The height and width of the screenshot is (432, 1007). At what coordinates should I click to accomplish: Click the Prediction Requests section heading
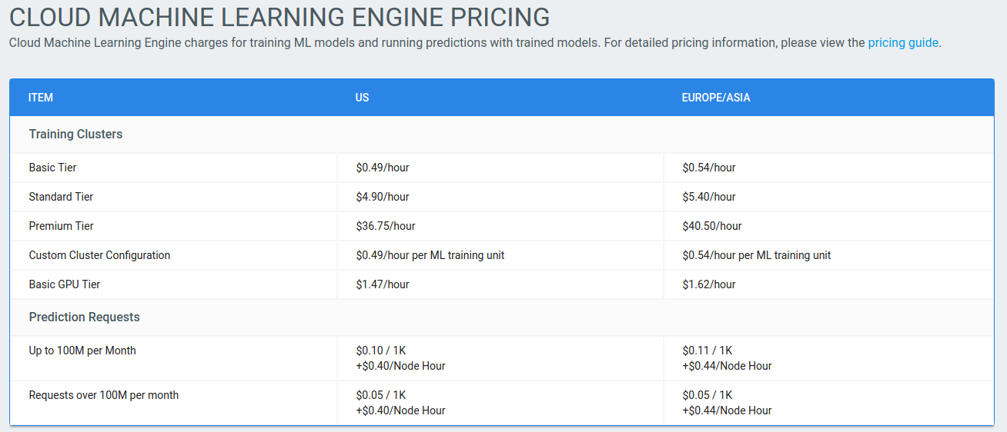click(85, 317)
